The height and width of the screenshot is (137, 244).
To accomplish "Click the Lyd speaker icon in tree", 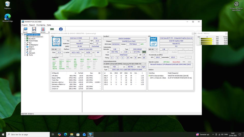I will click(27, 51).
